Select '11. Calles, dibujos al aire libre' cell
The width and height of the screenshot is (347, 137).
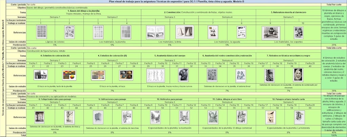point(227,99)
